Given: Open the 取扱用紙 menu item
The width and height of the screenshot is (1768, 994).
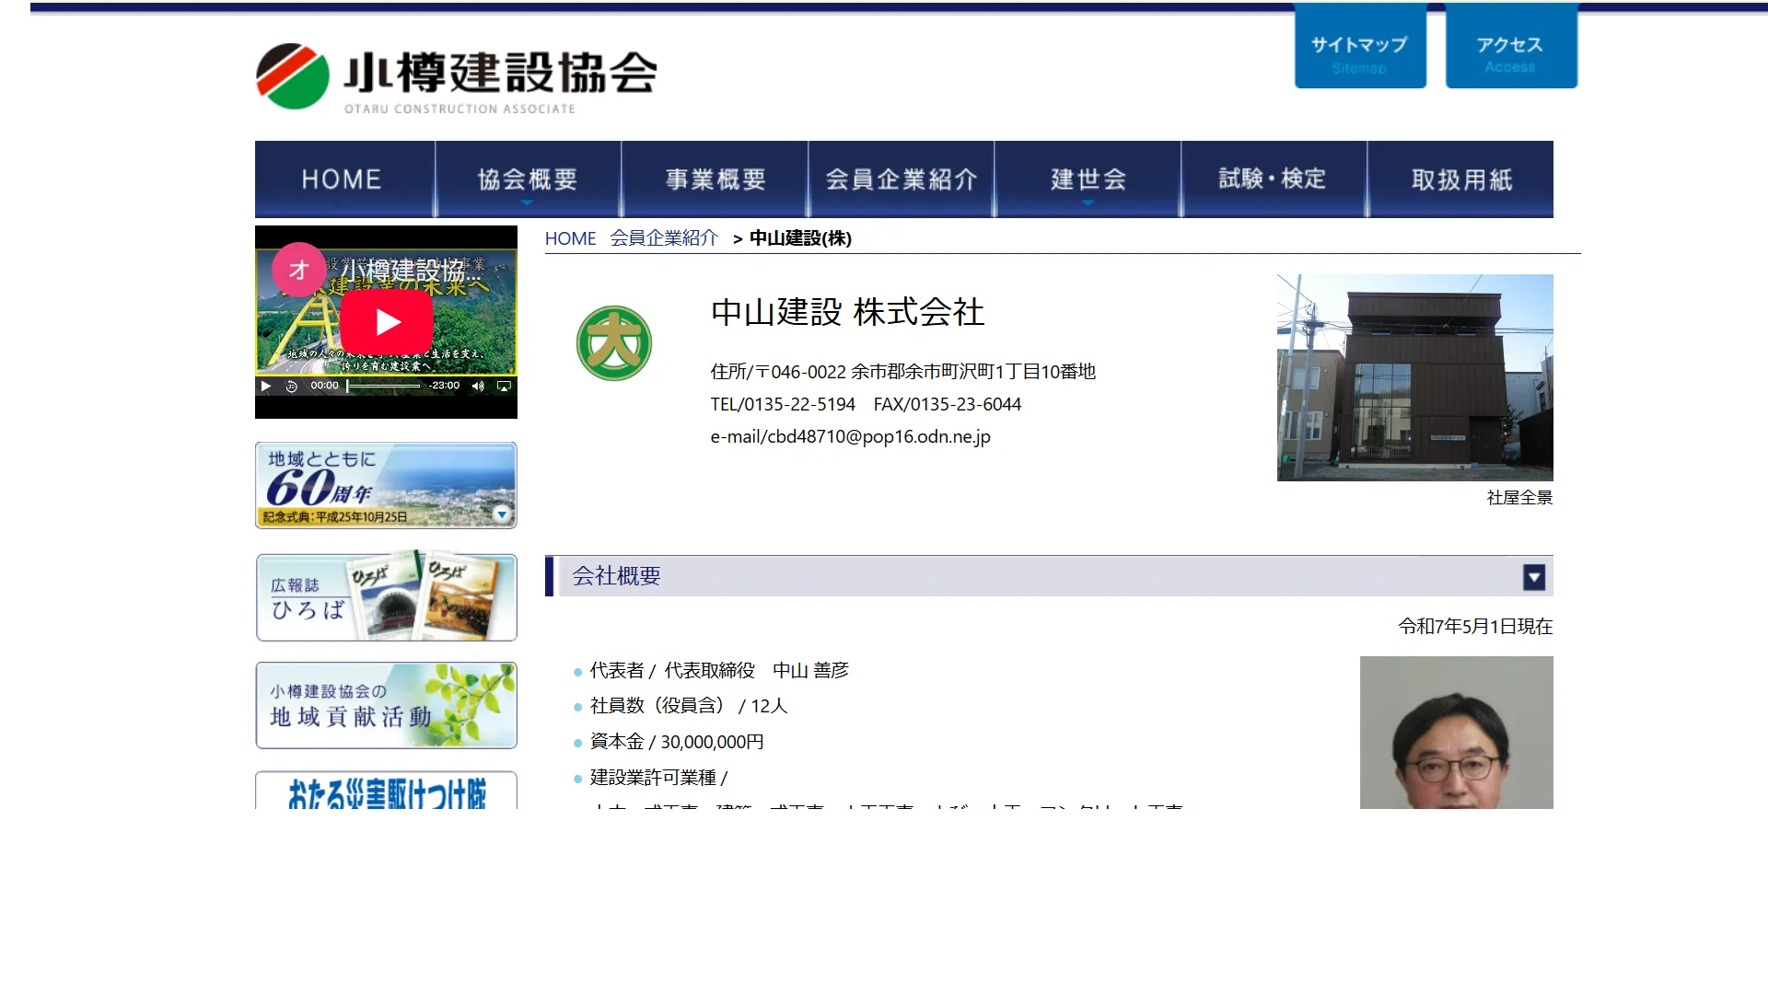Looking at the screenshot, I should (x=1461, y=179).
